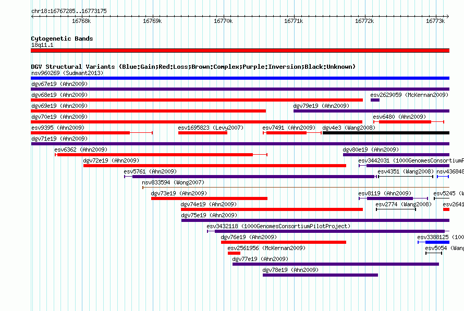Image resolution: width=464 pixels, height=311 pixels.
Task: Open the esv2629059 (McKernan2009) variant label
Action: (x=409, y=95)
